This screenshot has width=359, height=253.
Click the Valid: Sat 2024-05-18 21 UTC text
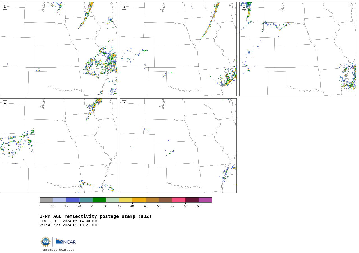69,225
